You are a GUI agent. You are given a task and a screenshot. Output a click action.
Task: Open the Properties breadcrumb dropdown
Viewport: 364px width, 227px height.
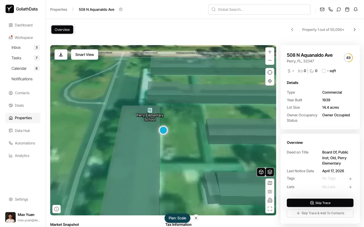59,9
